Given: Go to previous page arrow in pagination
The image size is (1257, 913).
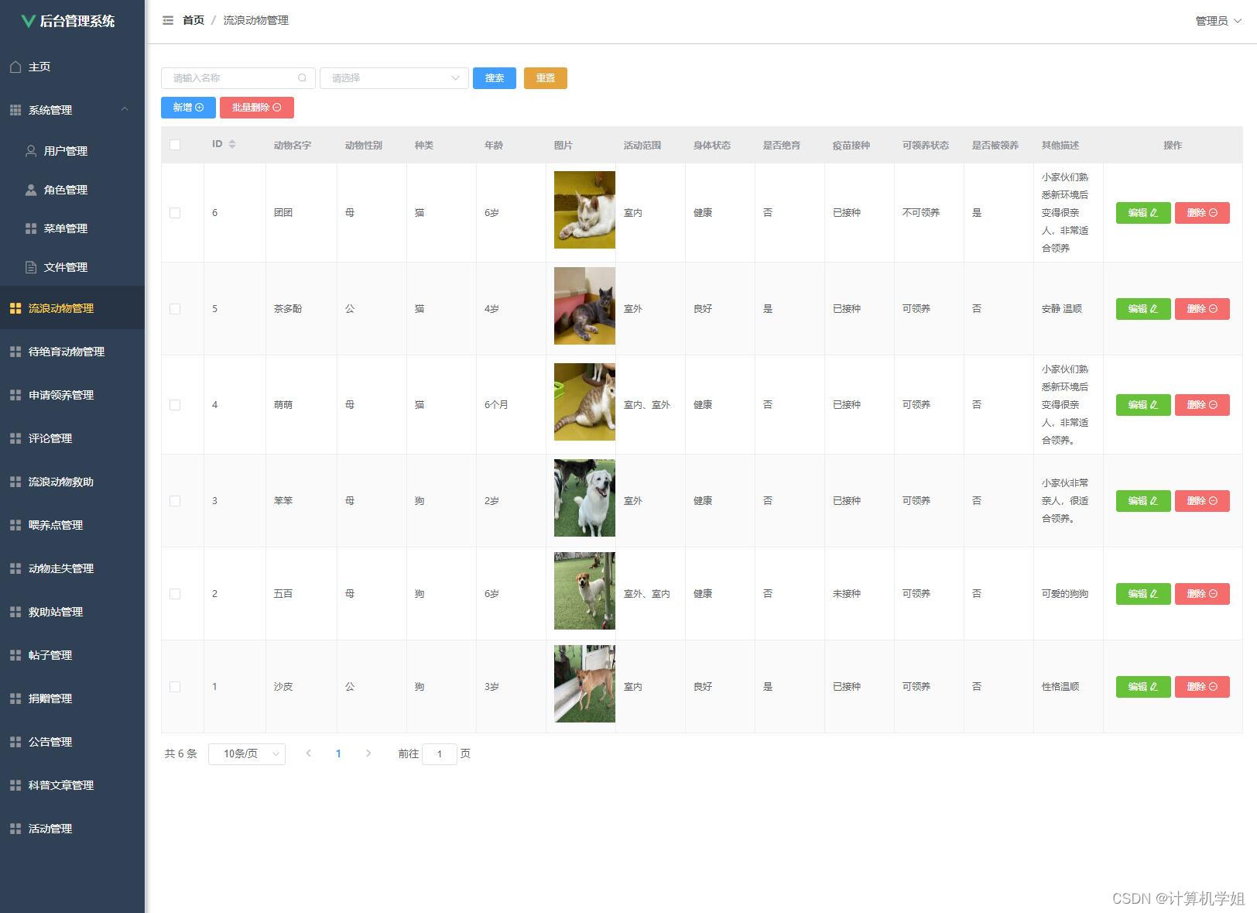Looking at the screenshot, I should (308, 753).
